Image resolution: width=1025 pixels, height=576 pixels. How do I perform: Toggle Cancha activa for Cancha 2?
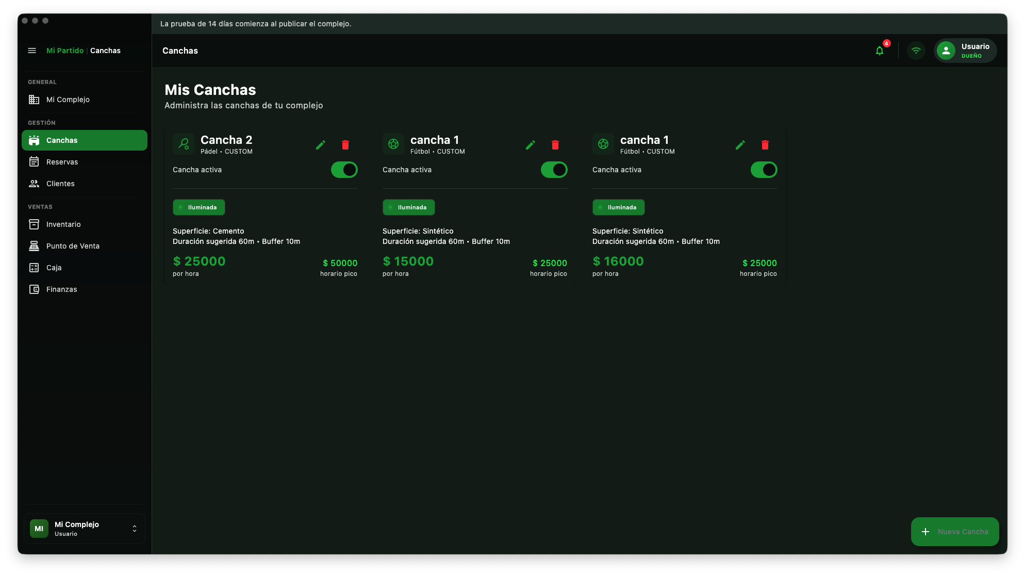(344, 170)
